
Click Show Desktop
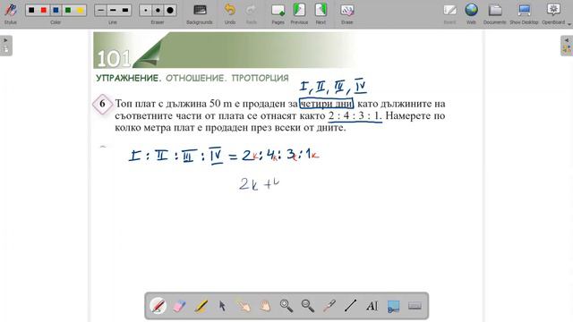click(524, 13)
